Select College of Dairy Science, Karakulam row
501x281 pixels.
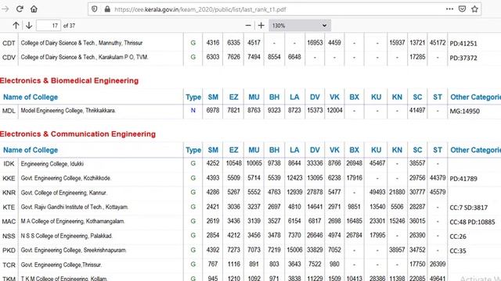click(85, 57)
